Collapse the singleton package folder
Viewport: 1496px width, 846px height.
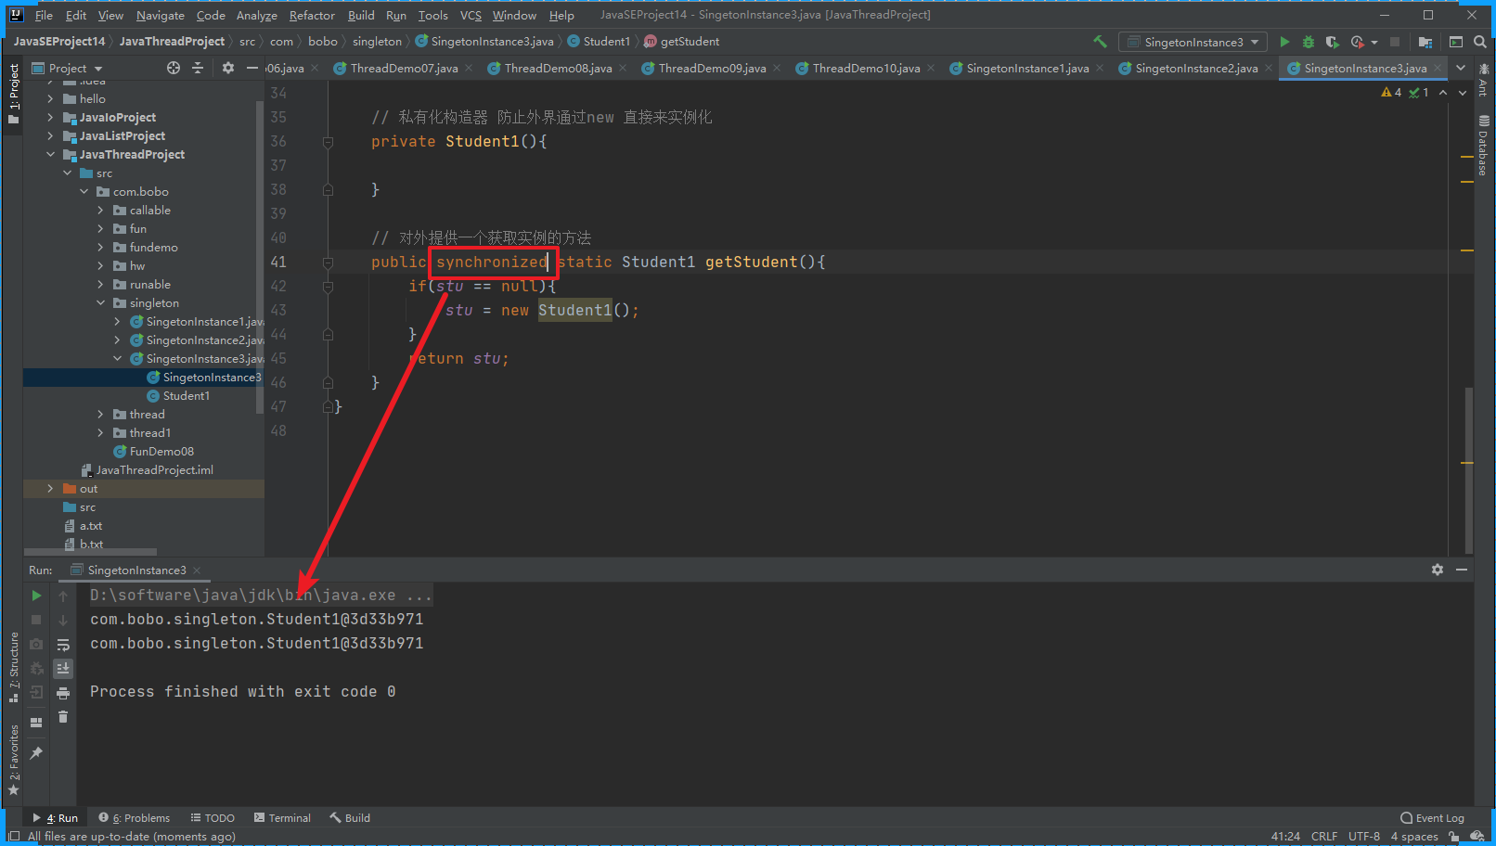coord(100,303)
